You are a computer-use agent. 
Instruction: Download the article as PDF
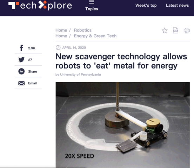tap(175, 30)
